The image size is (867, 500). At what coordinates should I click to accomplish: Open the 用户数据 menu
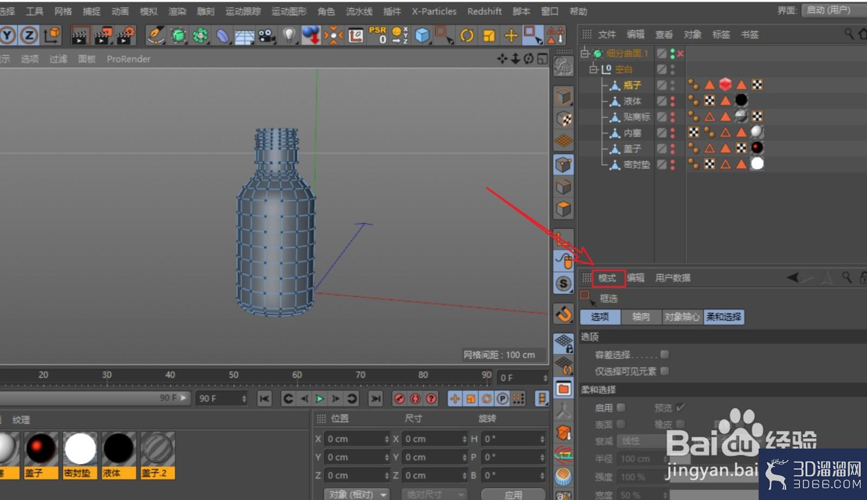[672, 278]
